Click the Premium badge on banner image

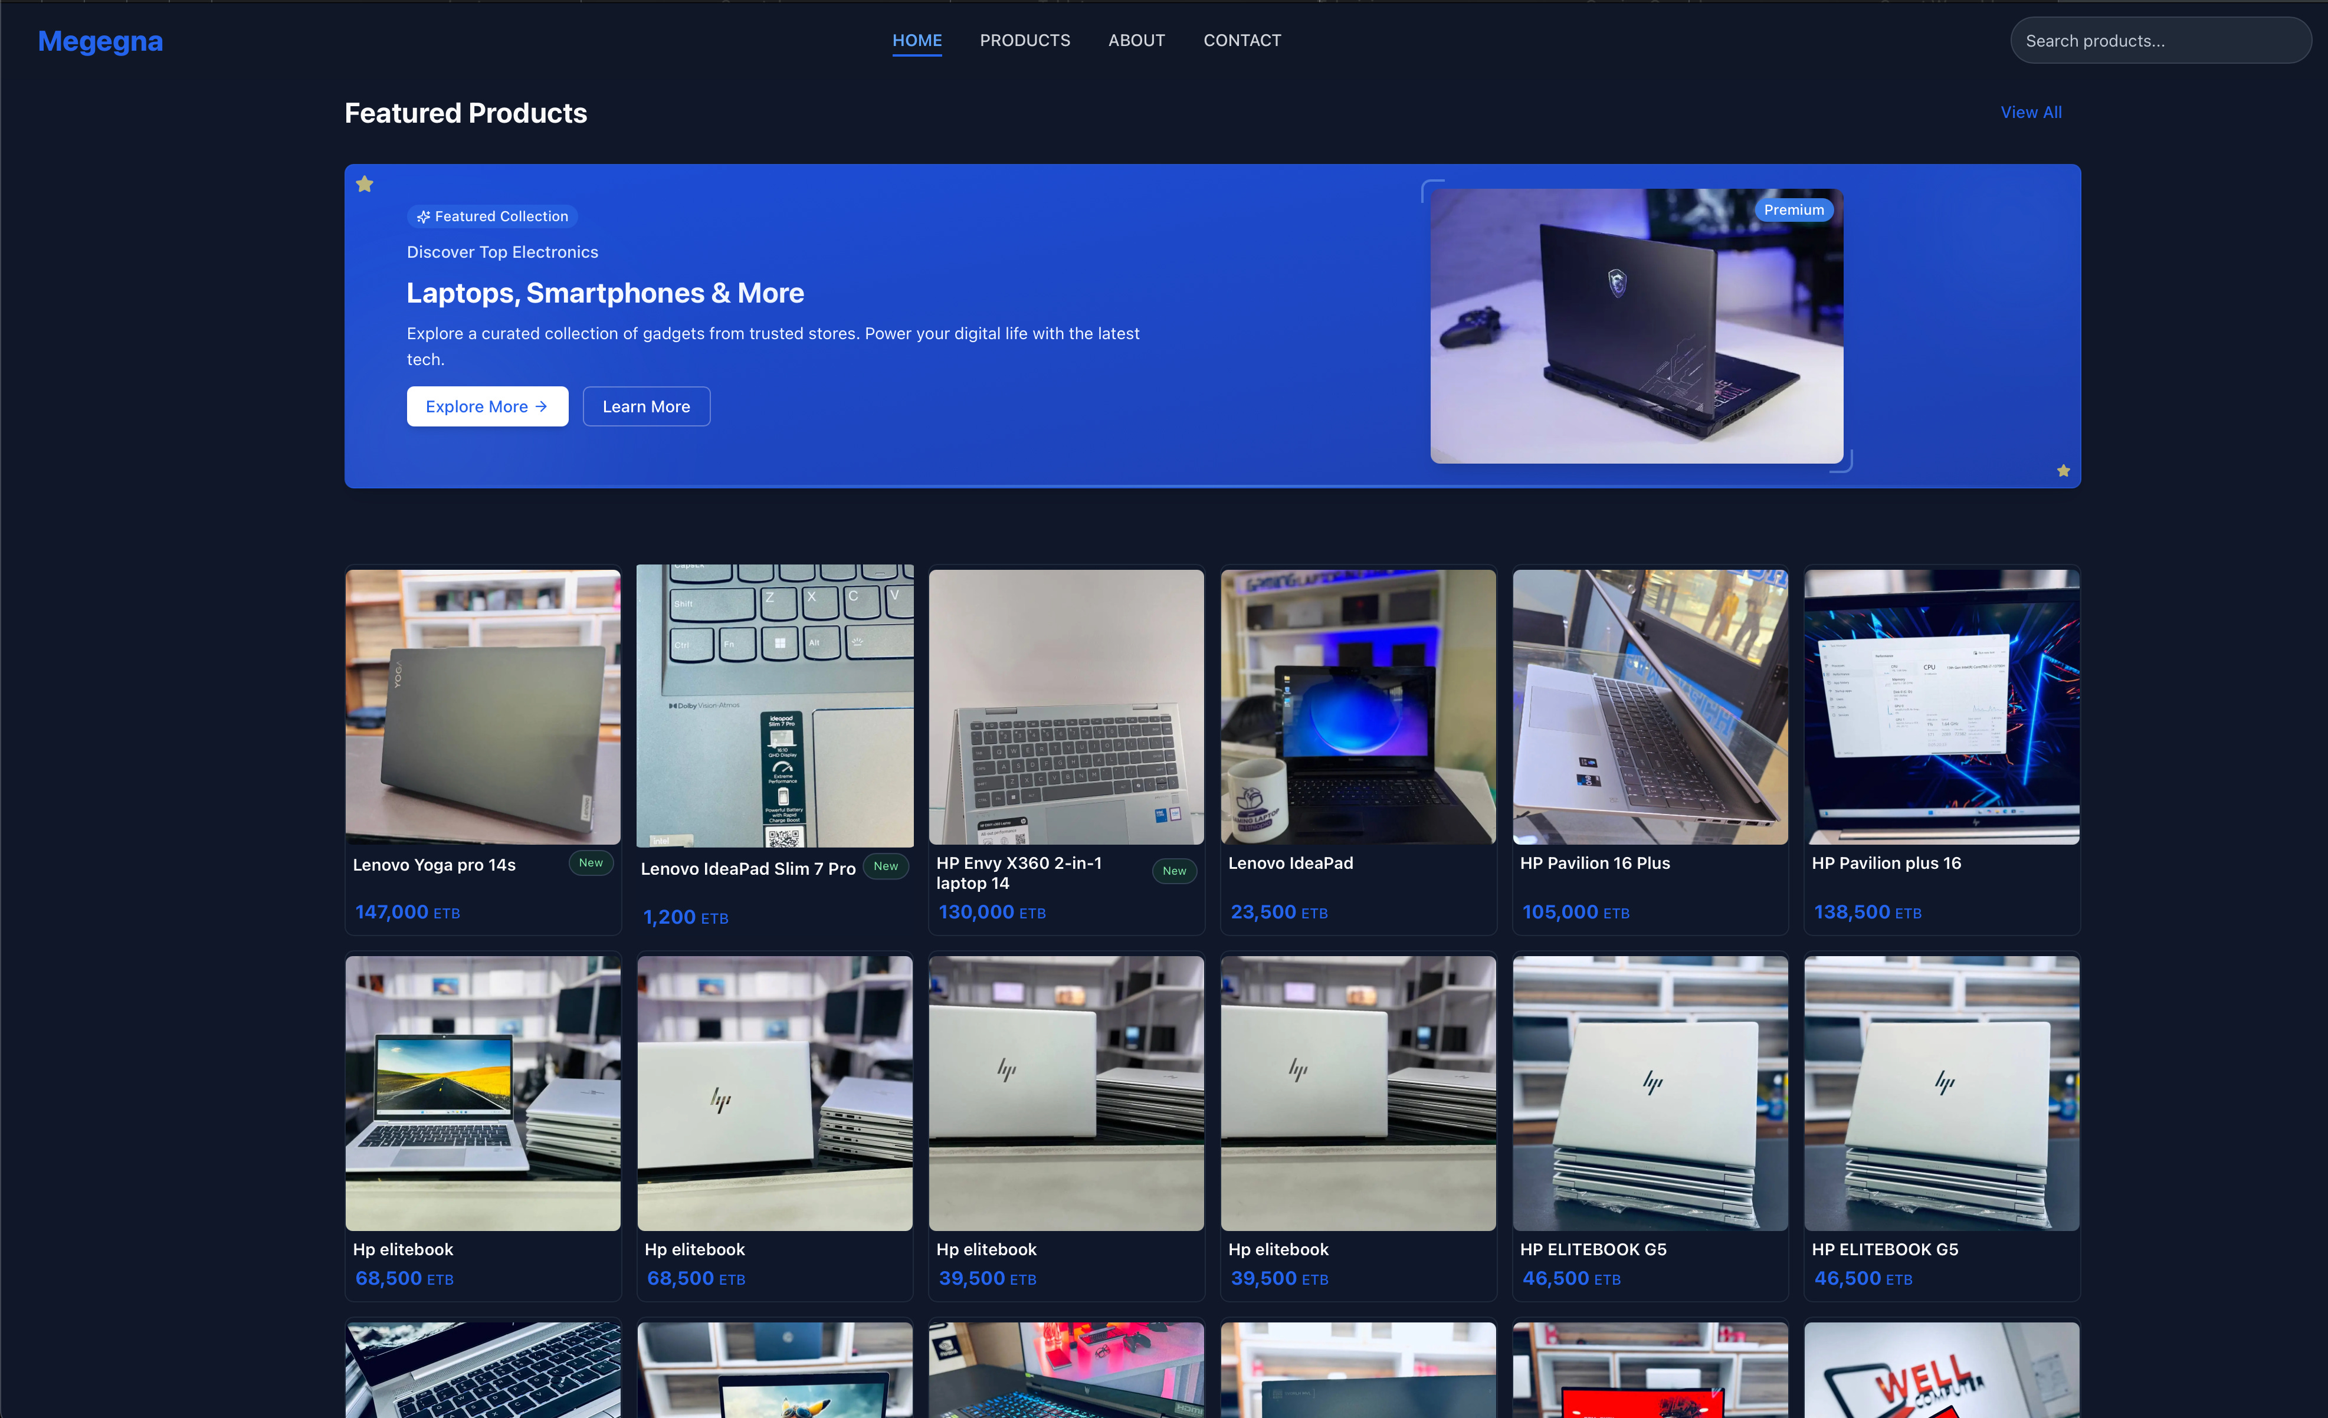click(1793, 210)
